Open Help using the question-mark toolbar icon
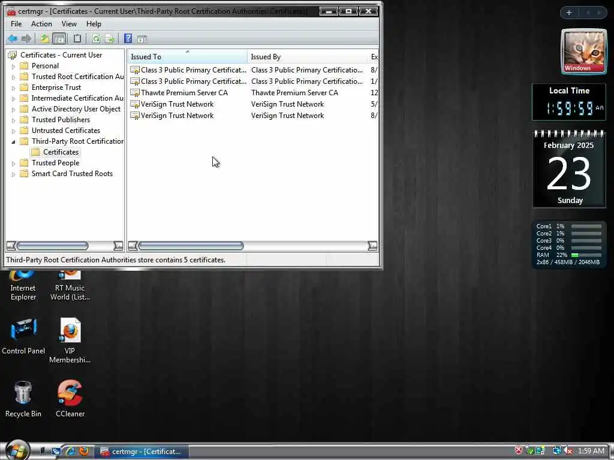614x460 pixels. [x=128, y=38]
